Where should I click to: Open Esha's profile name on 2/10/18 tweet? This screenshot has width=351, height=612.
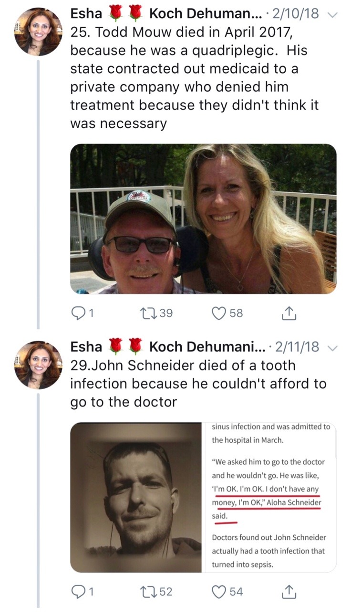pos(86,14)
